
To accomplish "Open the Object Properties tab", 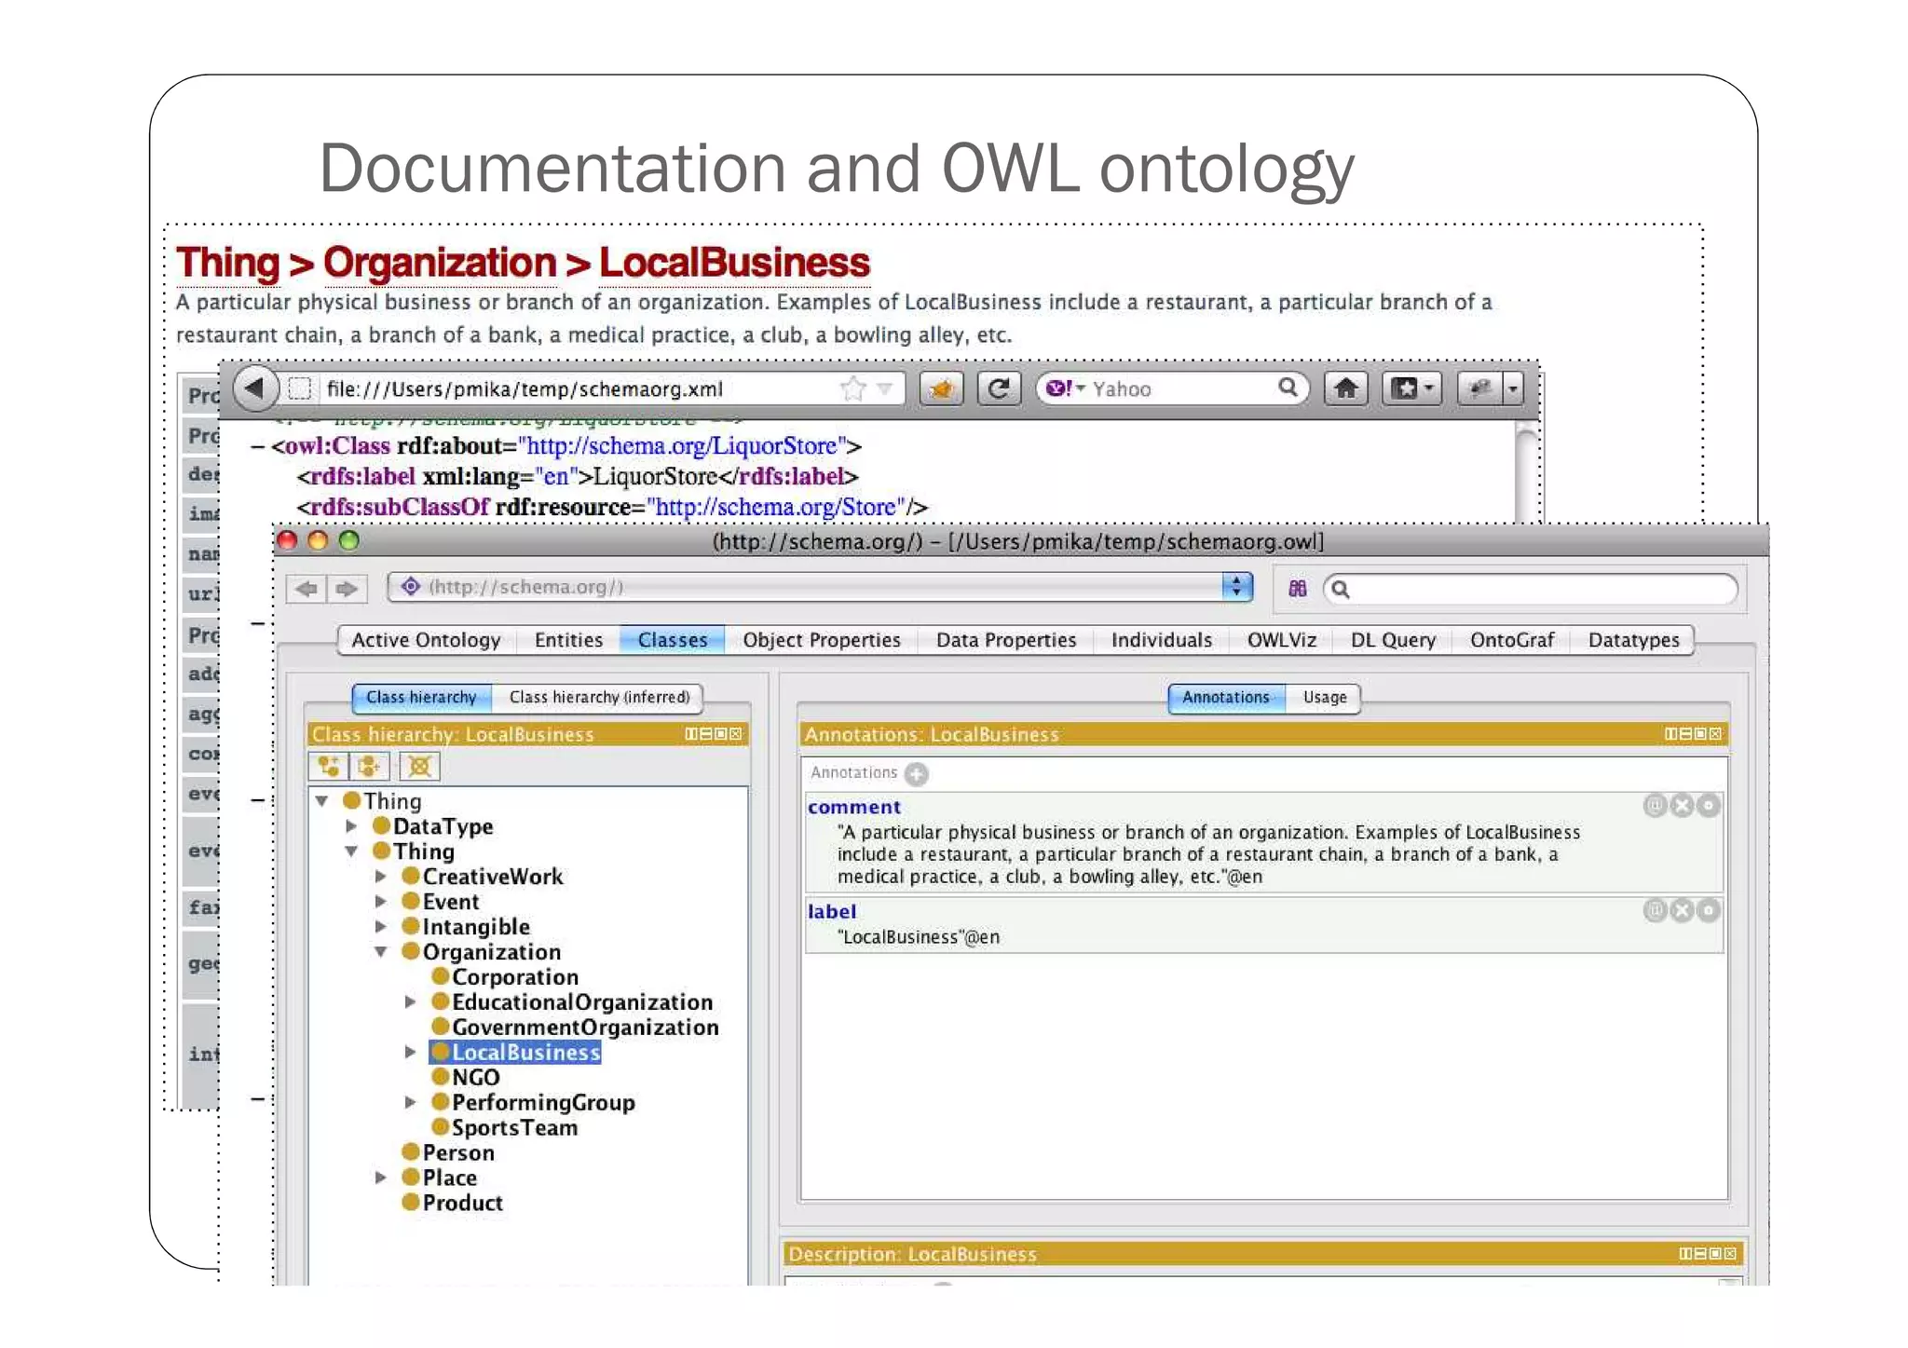I will pyautogui.click(x=822, y=640).
